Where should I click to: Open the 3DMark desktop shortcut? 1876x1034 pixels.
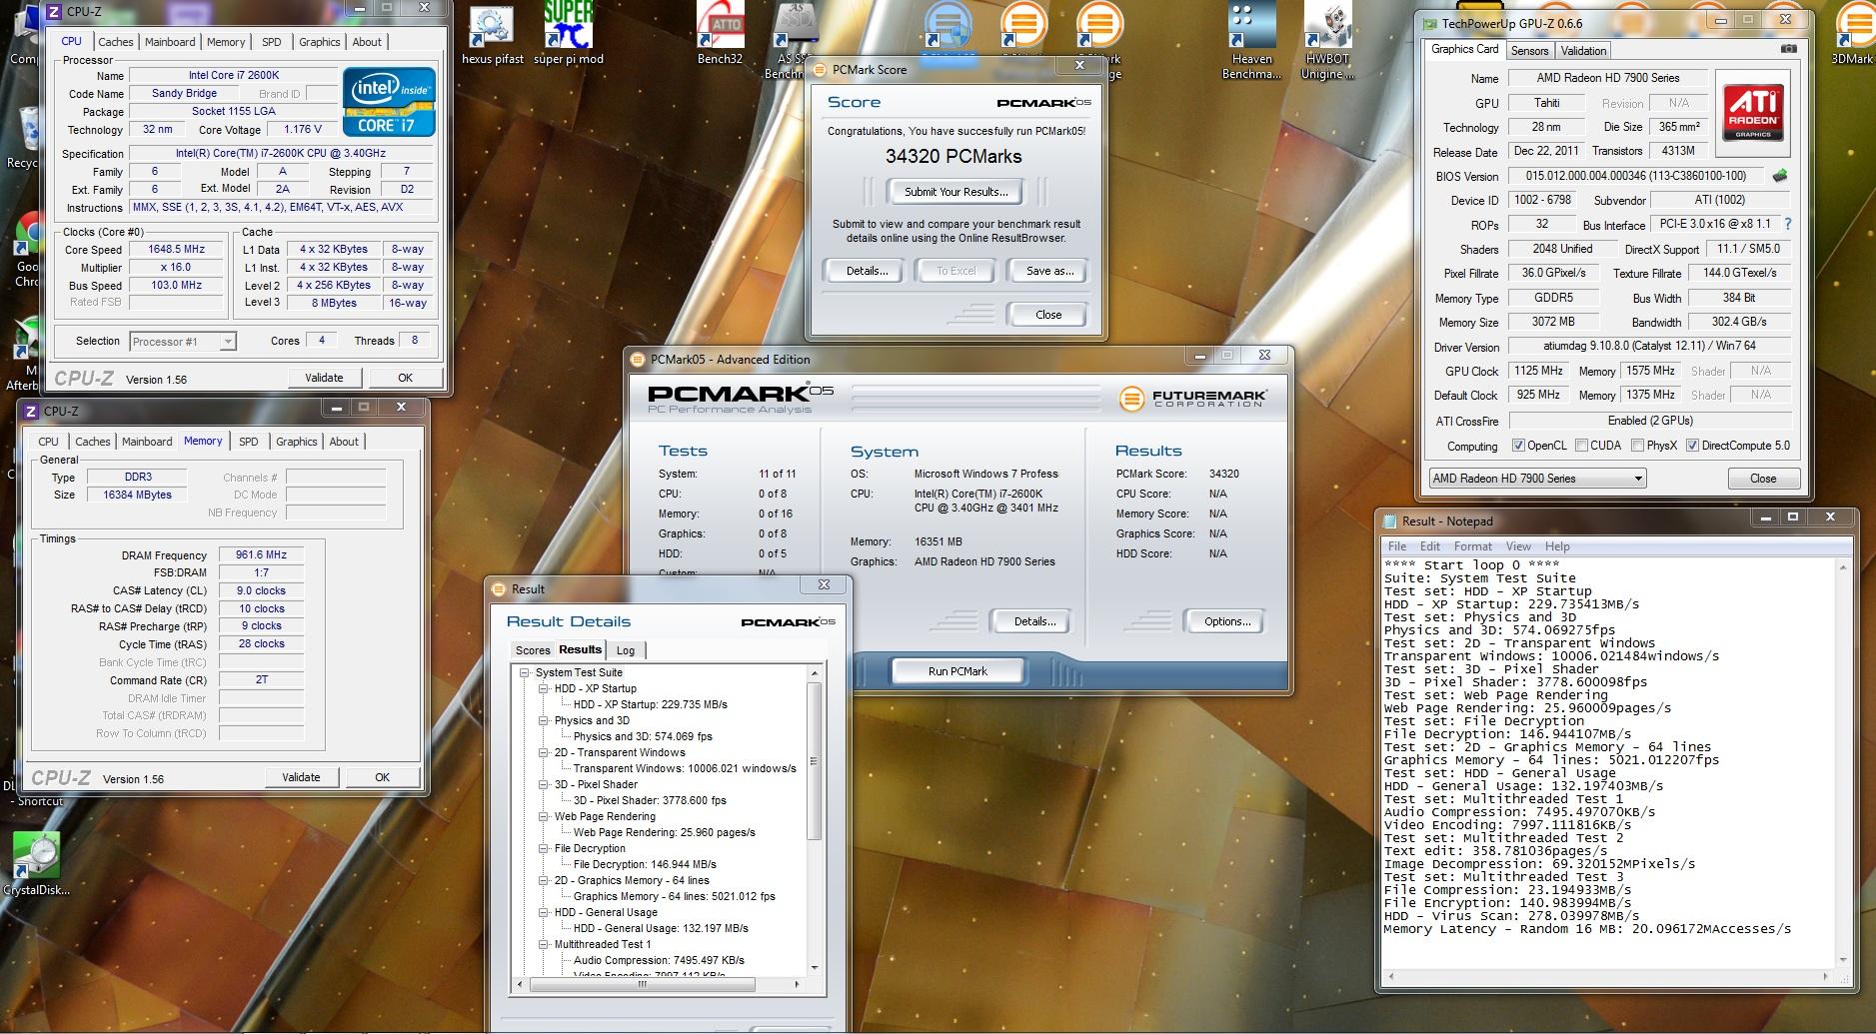(1852, 33)
